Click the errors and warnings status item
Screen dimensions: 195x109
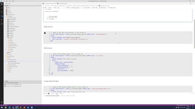5,105
